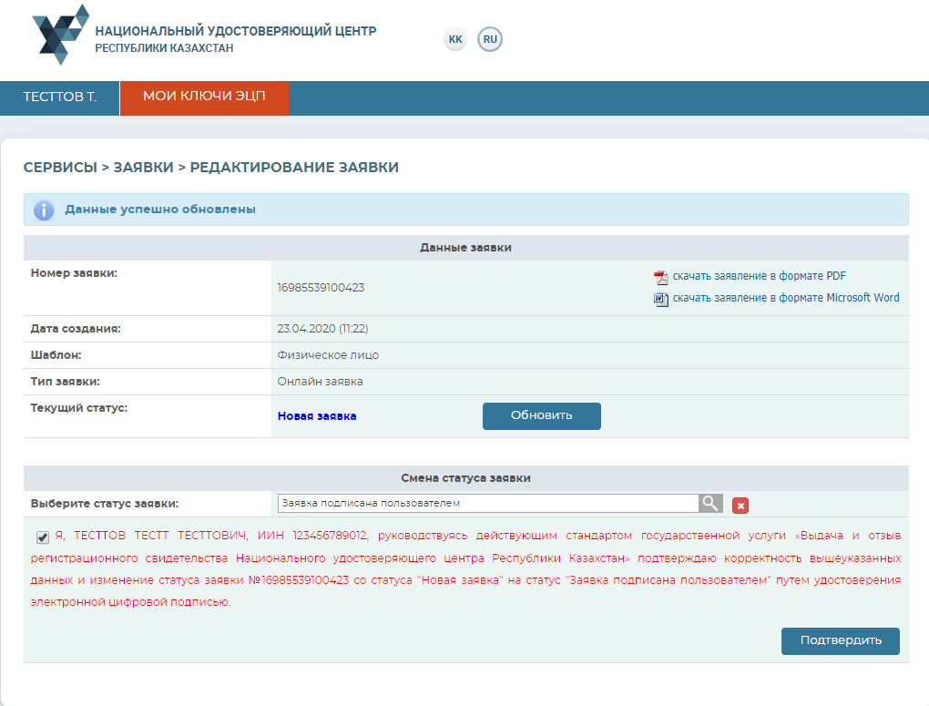Open the ТЕСТТОВ Т. user tab
The width and height of the screenshot is (929, 706).
(x=59, y=97)
